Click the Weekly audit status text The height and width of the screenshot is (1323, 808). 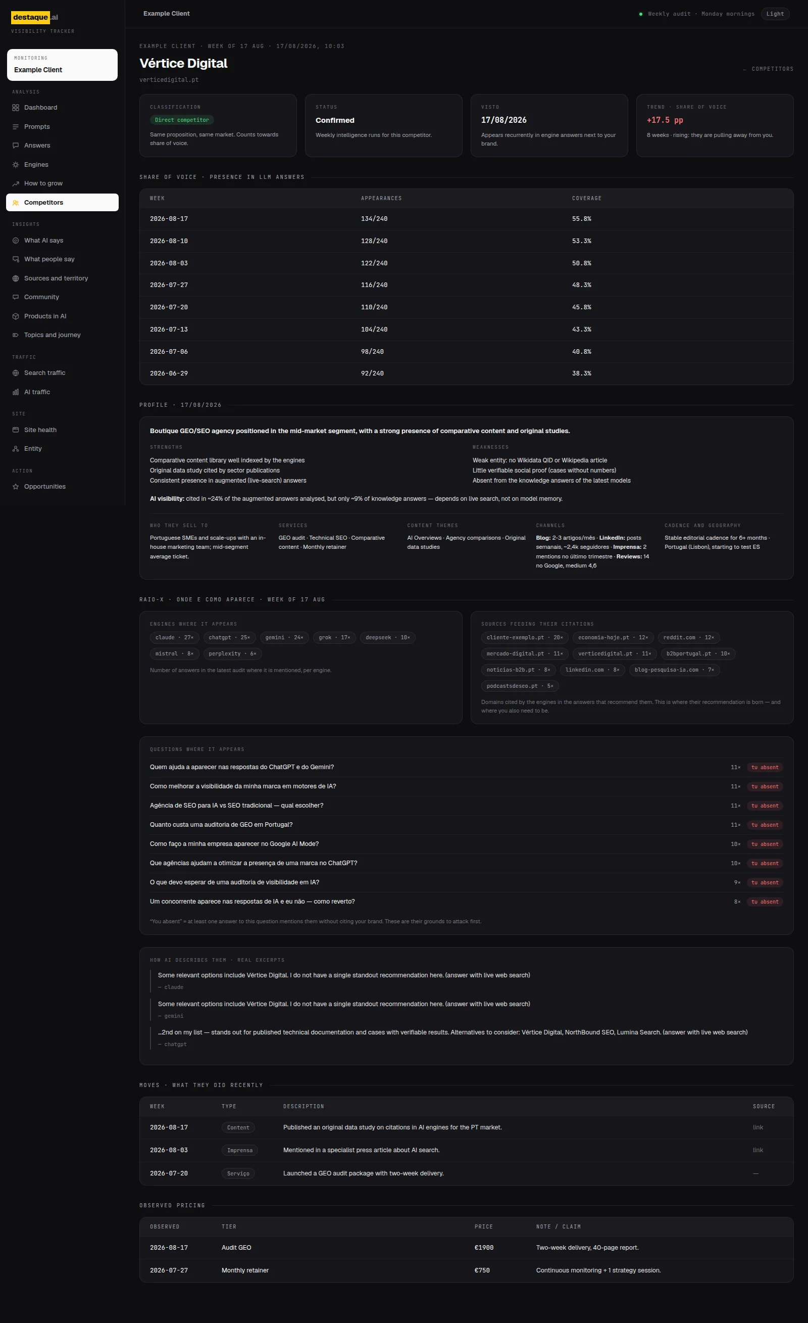[x=701, y=14]
